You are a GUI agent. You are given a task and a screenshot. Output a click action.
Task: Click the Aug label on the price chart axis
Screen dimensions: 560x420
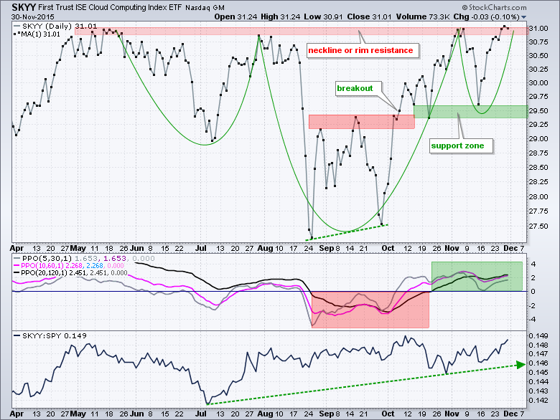coord(265,248)
